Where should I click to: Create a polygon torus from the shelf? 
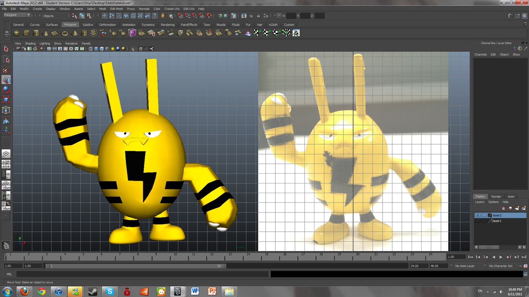pyautogui.click(x=65, y=33)
